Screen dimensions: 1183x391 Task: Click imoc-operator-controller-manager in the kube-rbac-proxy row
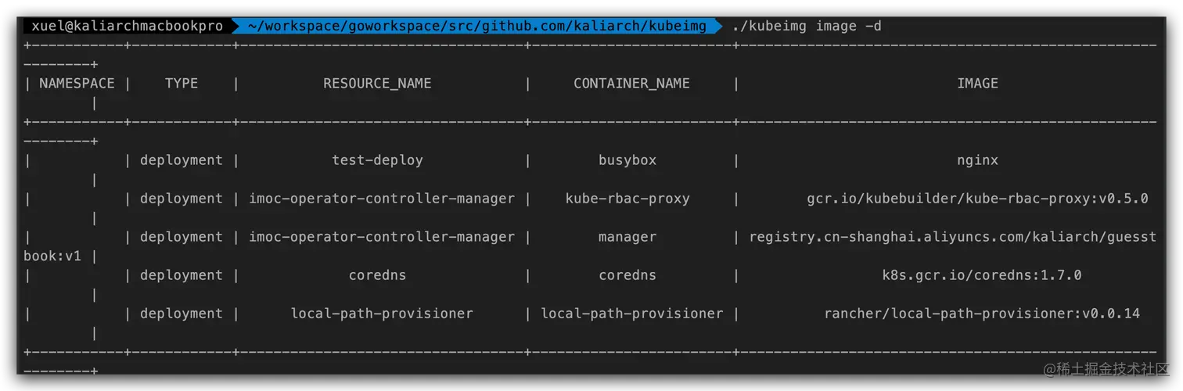(x=382, y=199)
